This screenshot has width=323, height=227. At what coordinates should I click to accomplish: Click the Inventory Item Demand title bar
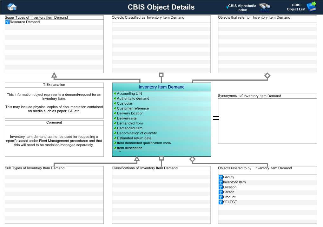(161, 87)
